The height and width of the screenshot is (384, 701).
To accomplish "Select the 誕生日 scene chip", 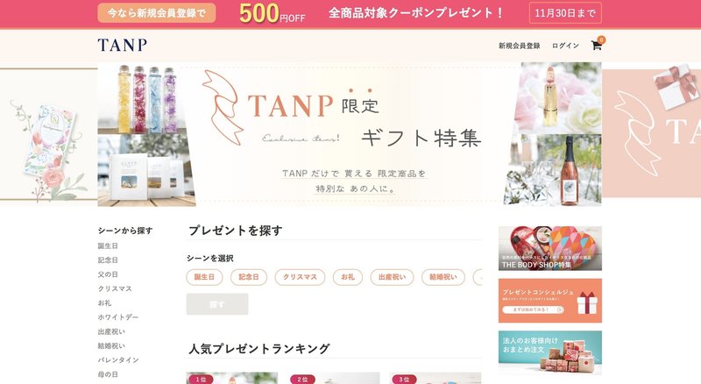I will pyautogui.click(x=204, y=277).
